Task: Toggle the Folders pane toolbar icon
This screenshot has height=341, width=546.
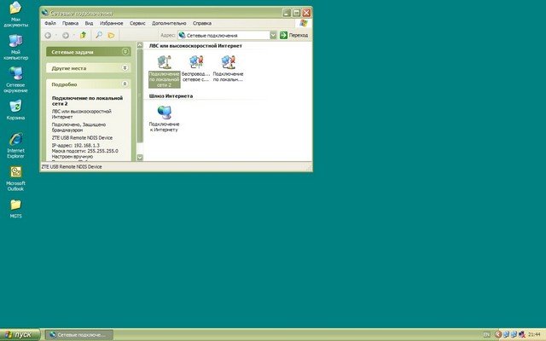Action: click(x=111, y=35)
